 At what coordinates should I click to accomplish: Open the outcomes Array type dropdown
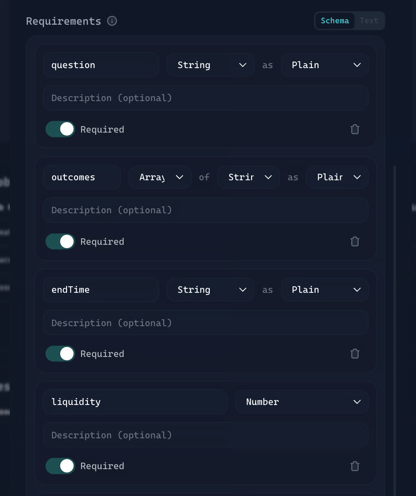coord(160,177)
